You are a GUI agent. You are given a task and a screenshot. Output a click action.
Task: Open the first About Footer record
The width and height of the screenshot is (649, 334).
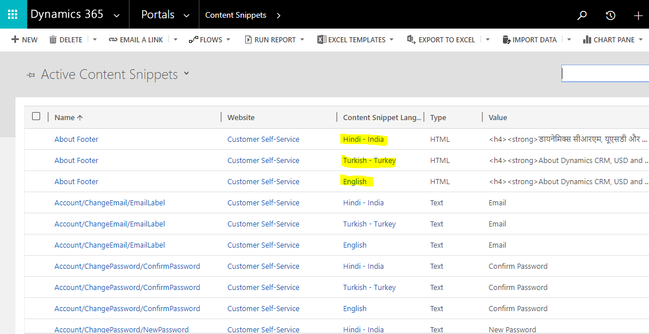[76, 138]
